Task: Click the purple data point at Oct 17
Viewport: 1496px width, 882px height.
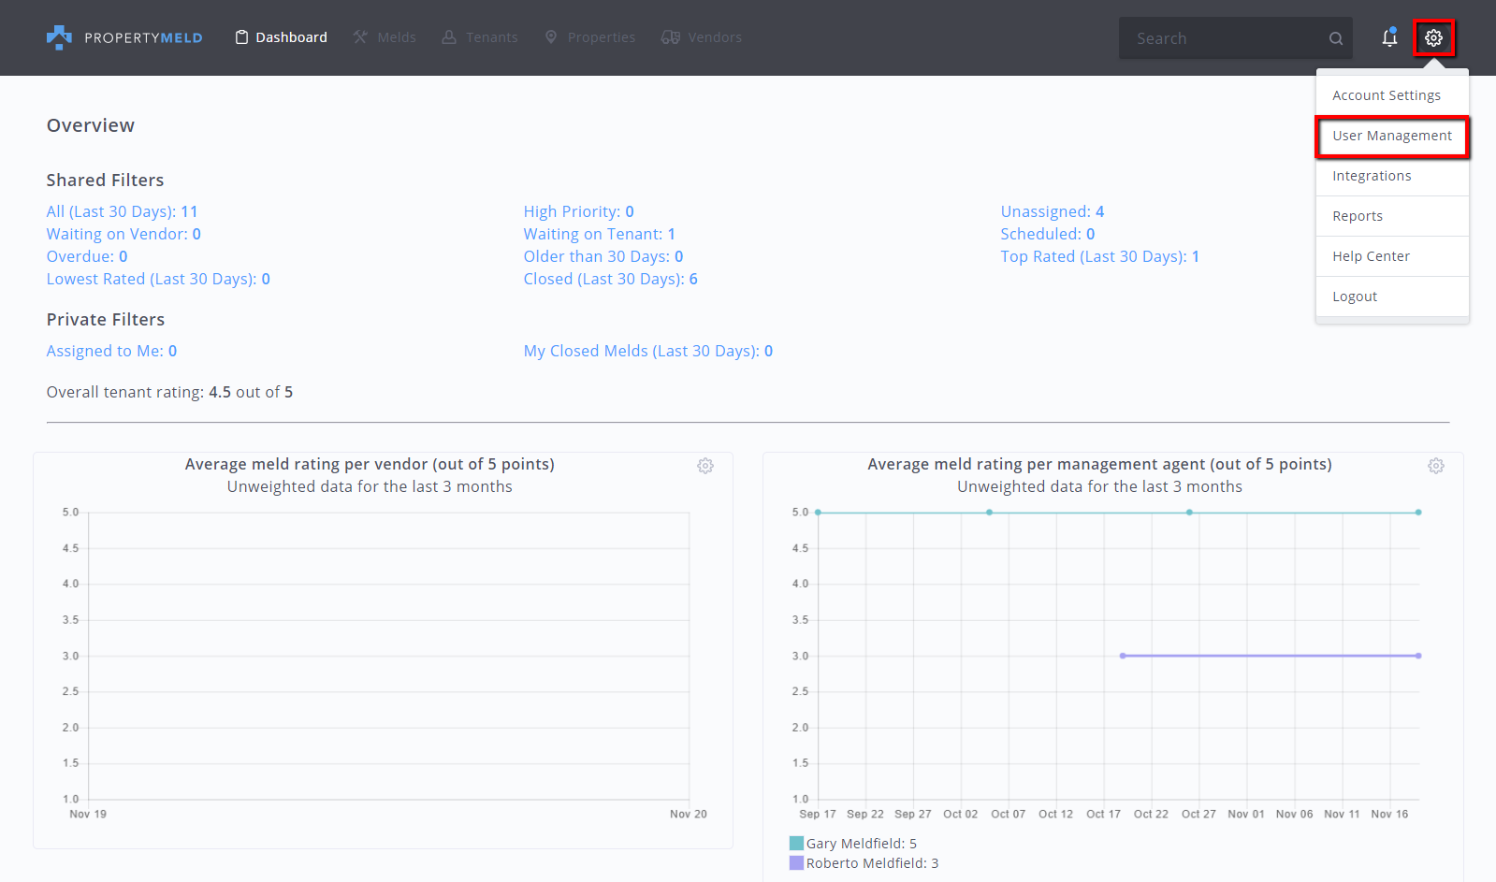Action: 1123,656
